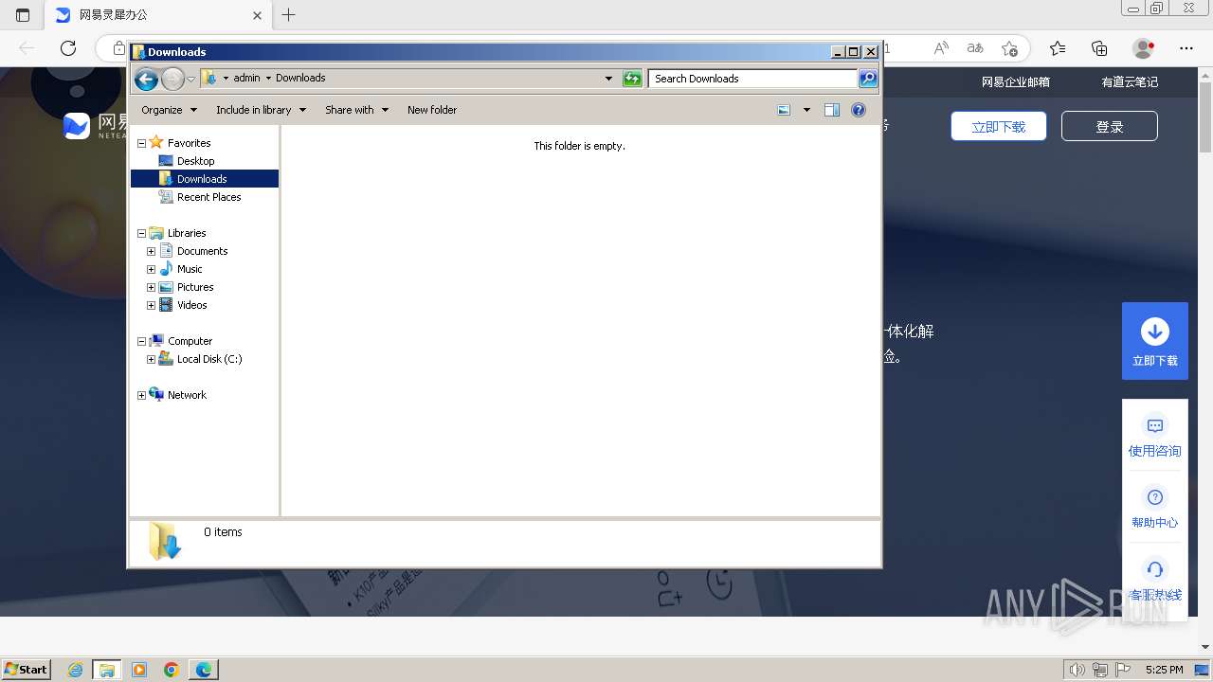Click Downloads in the address breadcrumb

click(300, 78)
